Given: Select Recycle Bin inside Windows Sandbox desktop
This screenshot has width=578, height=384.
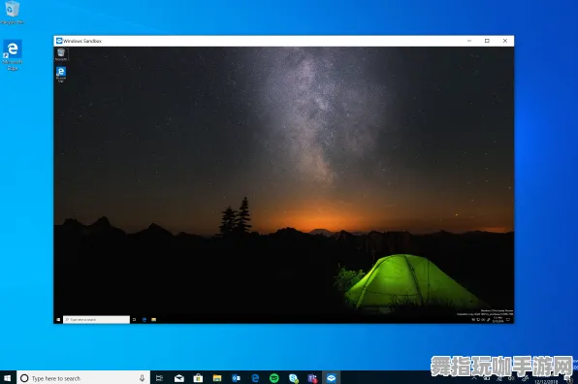Looking at the screenshot, I should [61, 54].
